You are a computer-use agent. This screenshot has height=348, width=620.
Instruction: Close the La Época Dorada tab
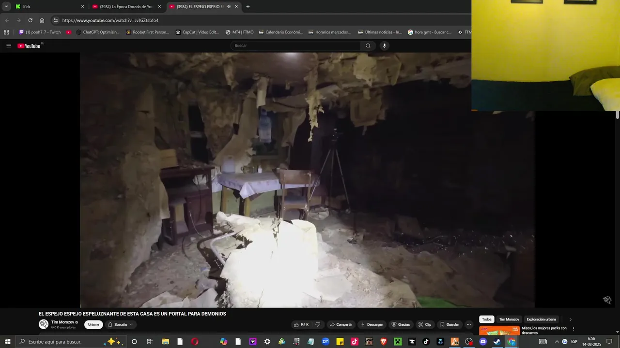click(x=159, y=7)
